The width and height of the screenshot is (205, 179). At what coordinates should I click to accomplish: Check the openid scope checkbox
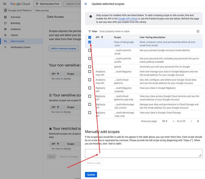(90, 67)
